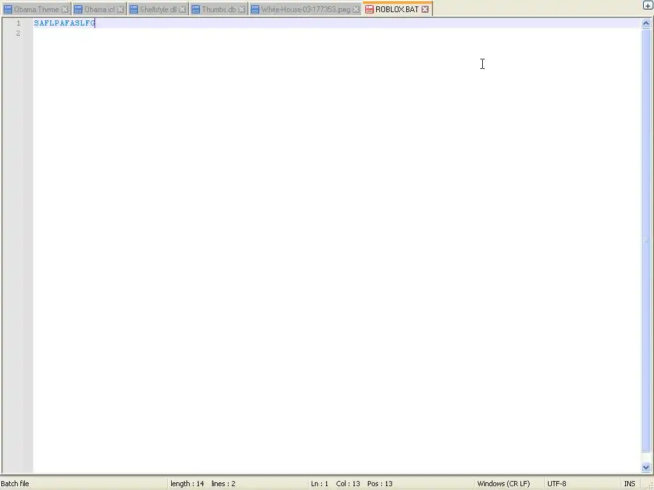Screen dimensions: 654x490
Task: Click the blue save-state icon on Obama Theme tab
Action: pos(8,9)
